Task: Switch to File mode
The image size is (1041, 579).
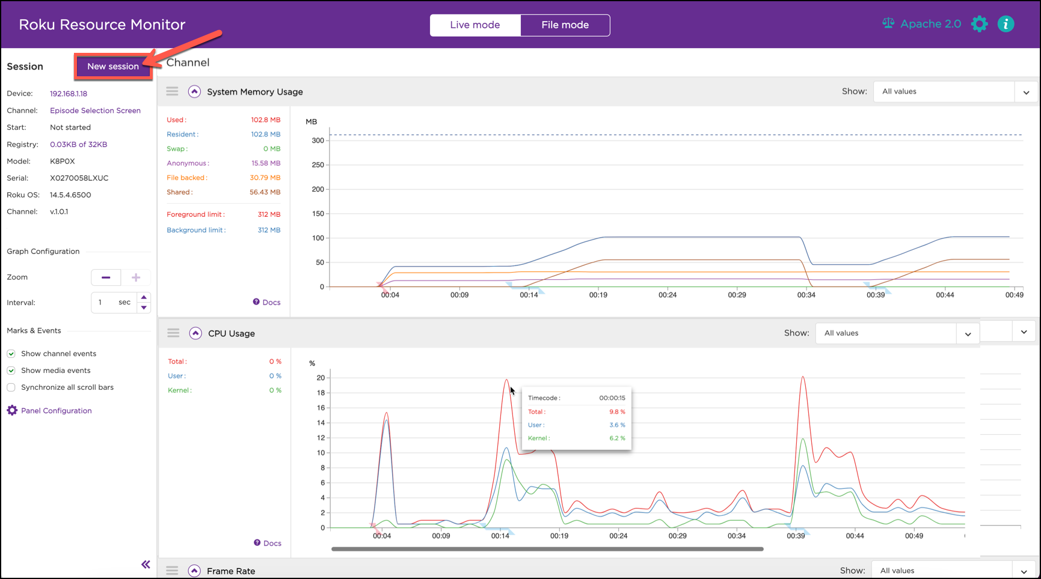Action: 565,25
